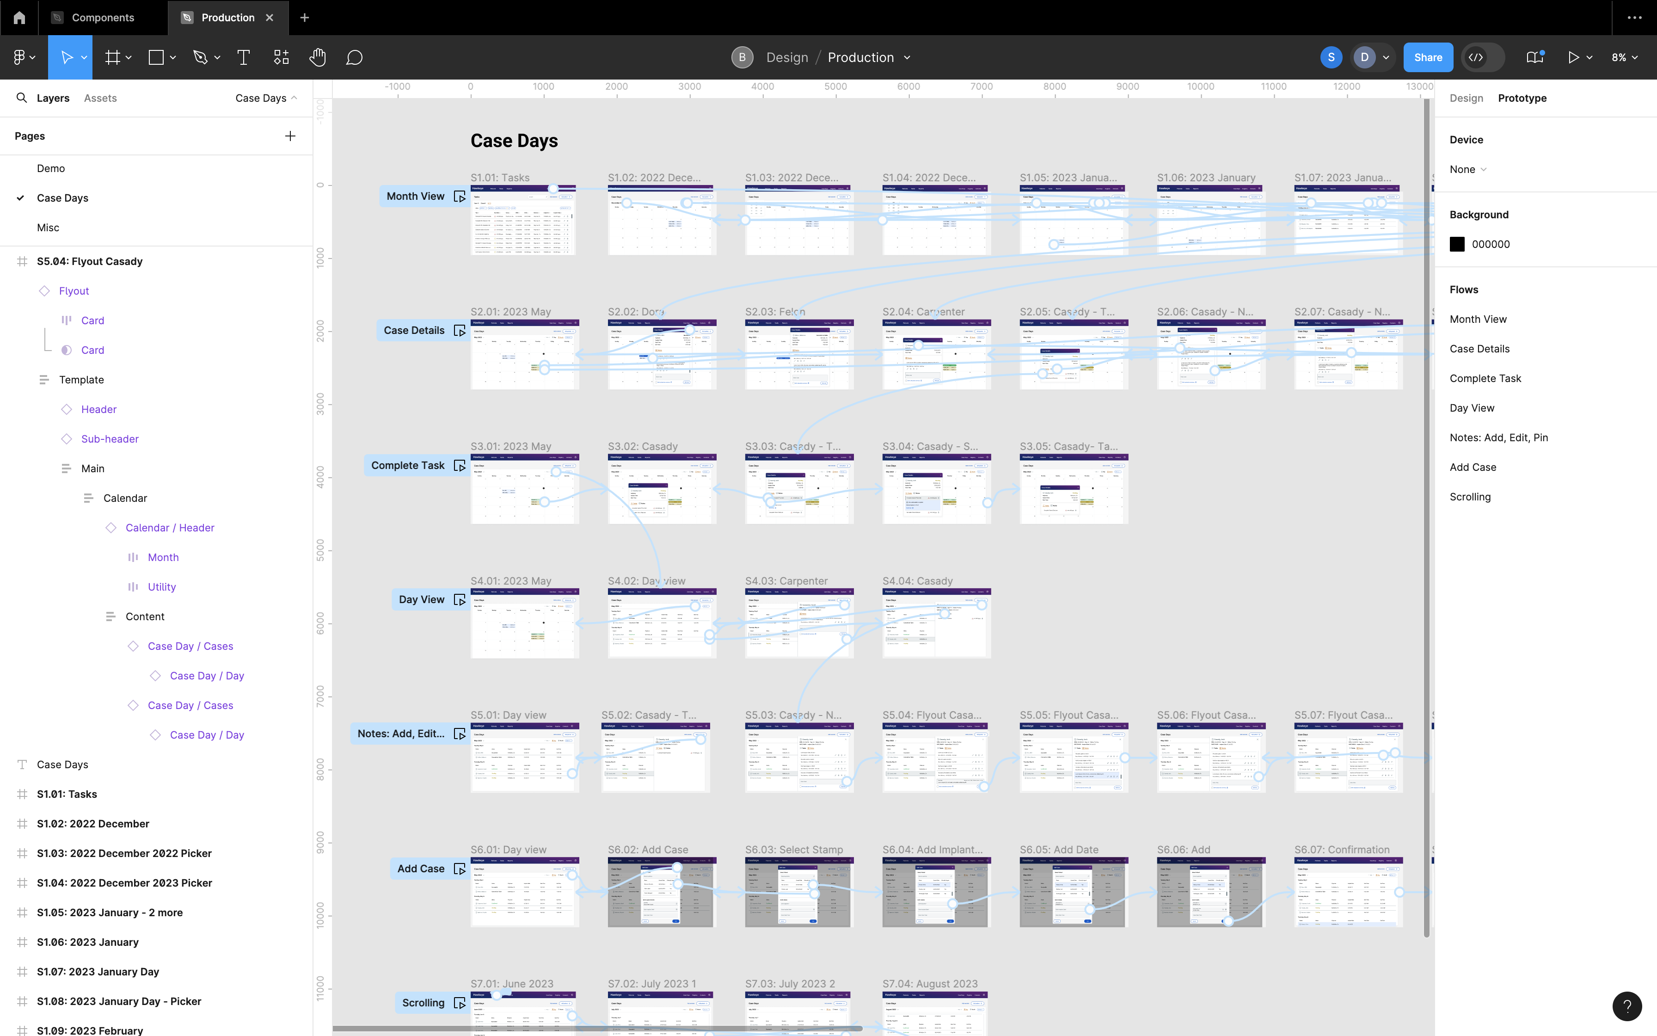
Task: Toggle Dev Mode switch
Action: (x=1482, y=57)
